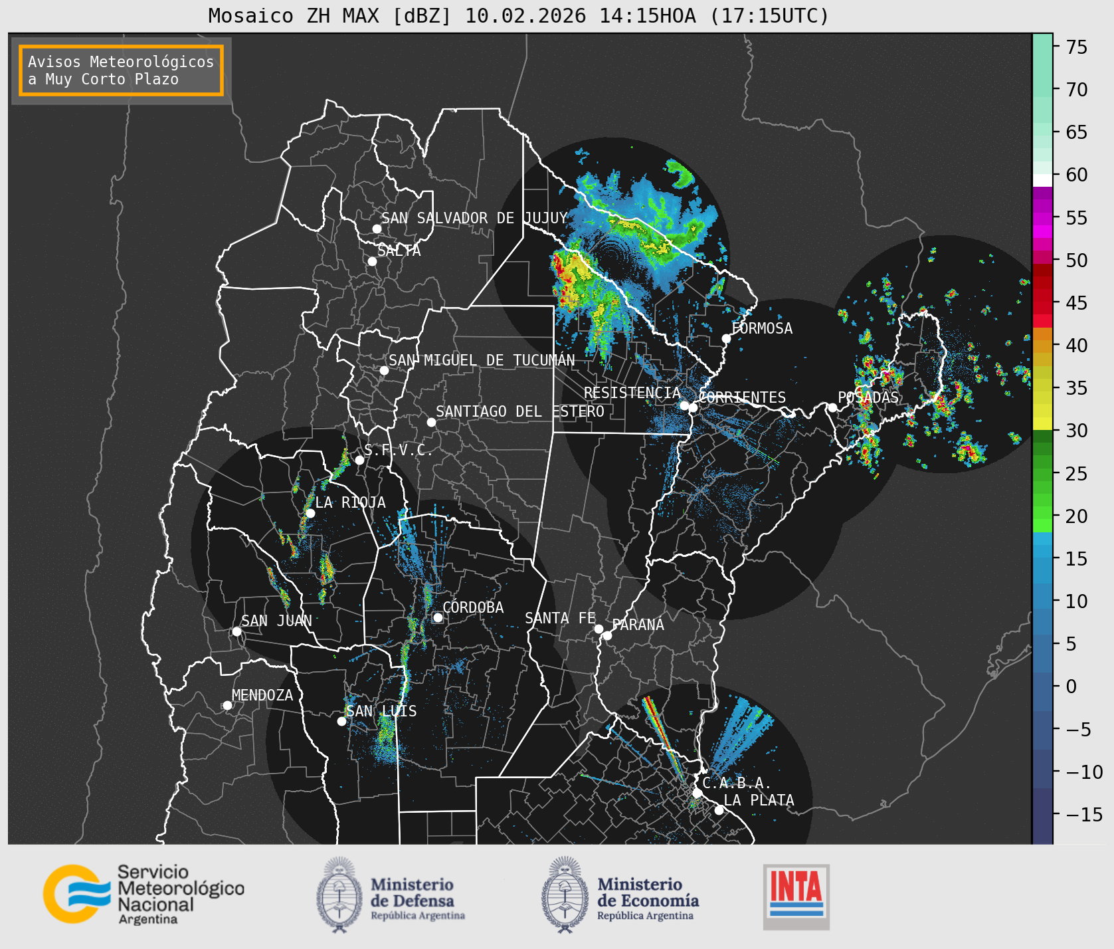Click the FORMOSA label text
Screen dimensions: 1114x949
point(762,328)
